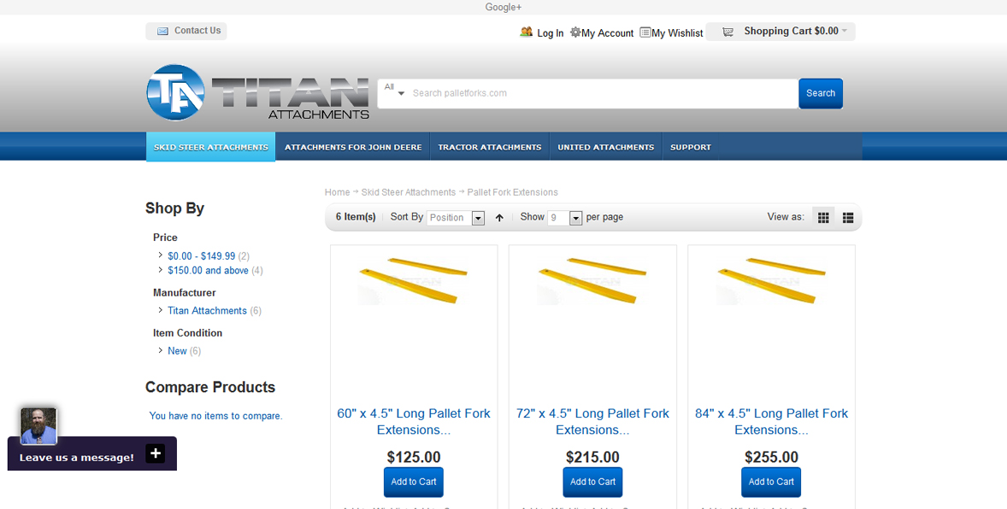The image size is (1007, 509).
Task: Click the Titan Attachments logo
Action: tap(258, 92)
